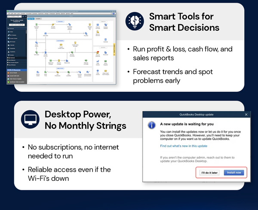
Task: Switch sidebar to Open Windows
Action: (16, 65)
